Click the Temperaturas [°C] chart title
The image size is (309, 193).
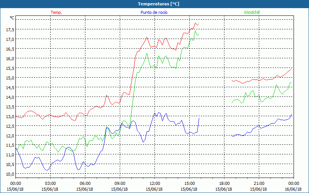tap(158, 4)
